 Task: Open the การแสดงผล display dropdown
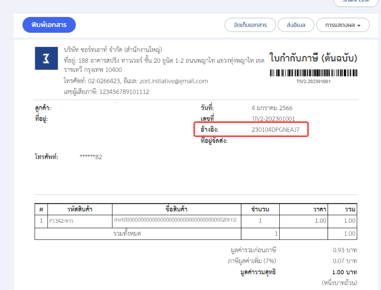tap(343, 25)
